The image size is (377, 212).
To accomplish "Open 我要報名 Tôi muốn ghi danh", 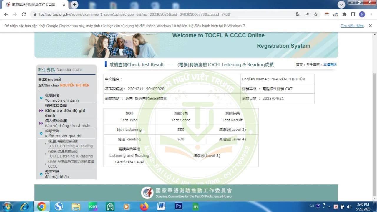I will (62, 98).
